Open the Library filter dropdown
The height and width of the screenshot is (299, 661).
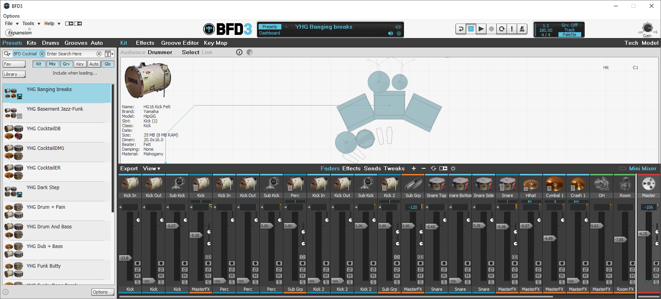[x=14, y=74]
